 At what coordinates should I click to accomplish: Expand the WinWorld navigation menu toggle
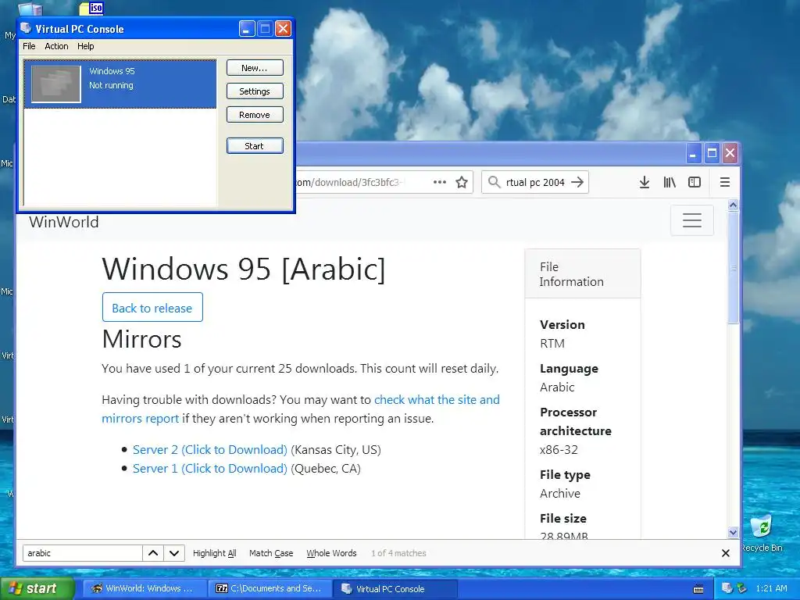692,220
